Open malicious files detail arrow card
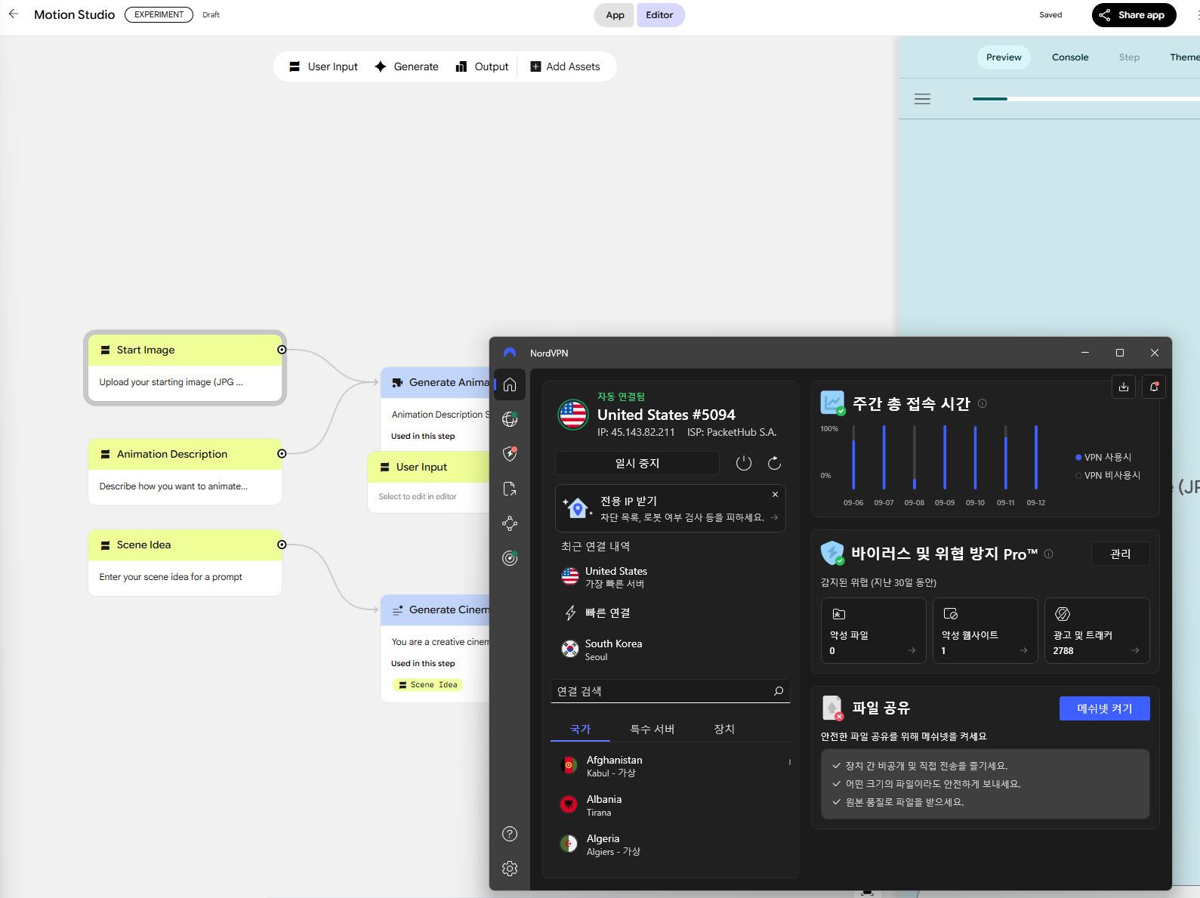The width and height of the screenshot is (1200, 898). tap(873, 631)
